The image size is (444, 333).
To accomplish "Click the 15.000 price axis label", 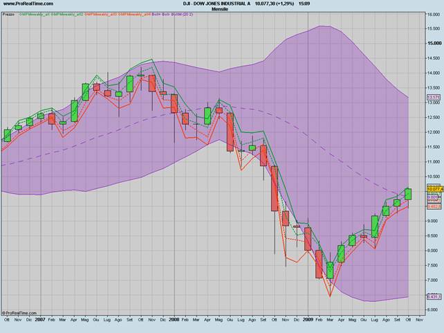I will pyautogui.click(x=434, y=43).
